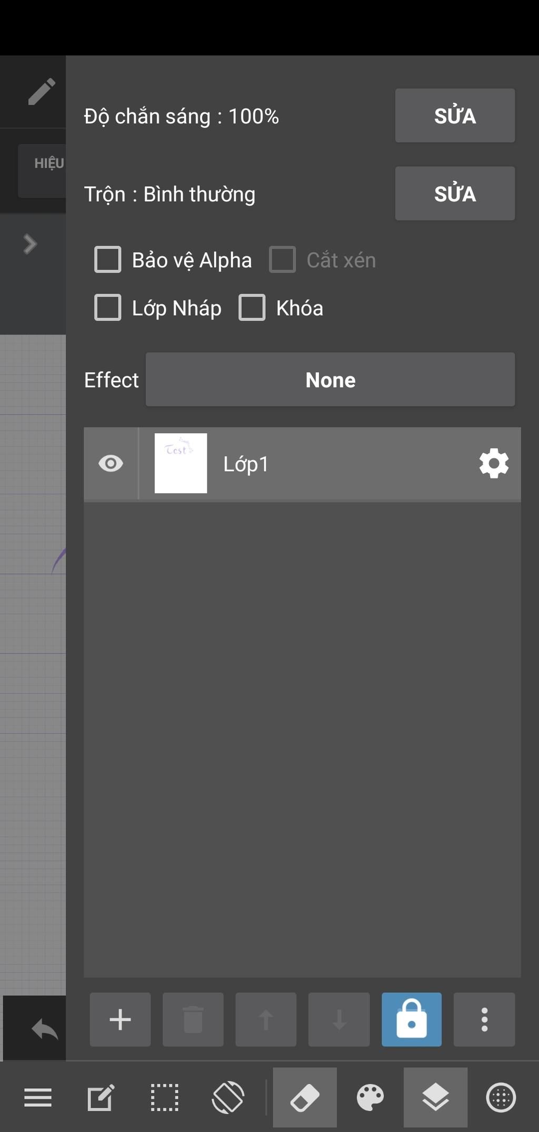This screenshot has width=539, height=1132.
Task: Tap the rotate canvas icon
Action: pos(228,1098)
